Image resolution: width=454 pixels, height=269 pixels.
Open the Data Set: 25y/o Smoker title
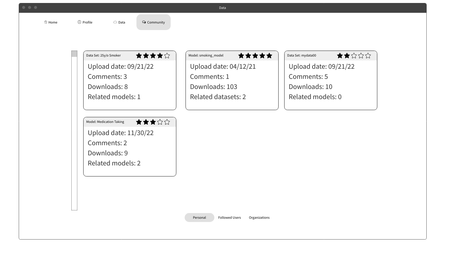[x=103, y=55]
